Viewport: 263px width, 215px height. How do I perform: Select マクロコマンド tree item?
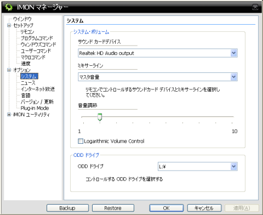tap(33, 57)
